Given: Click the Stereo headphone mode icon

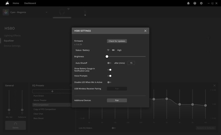Looking at the screenshot, I should 16,124.
